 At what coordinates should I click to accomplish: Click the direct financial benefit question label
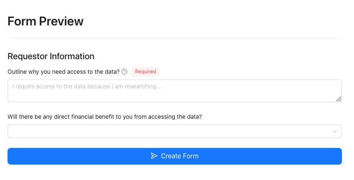[105, 117]
